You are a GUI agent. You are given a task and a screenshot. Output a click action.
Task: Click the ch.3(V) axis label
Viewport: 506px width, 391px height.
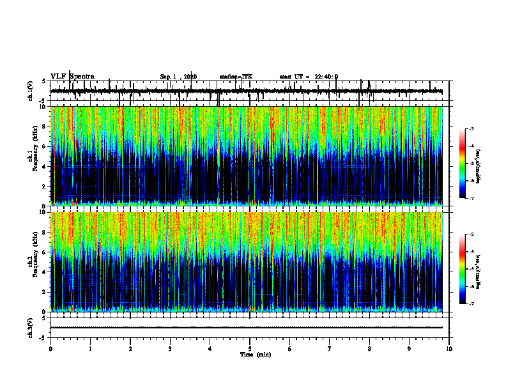[31, 328]
